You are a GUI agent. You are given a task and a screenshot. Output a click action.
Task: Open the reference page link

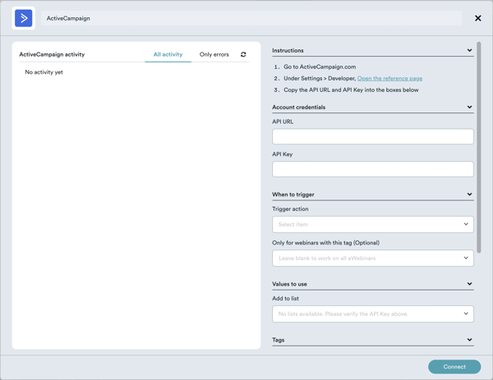pyautogui.click(x=389, y=79)
